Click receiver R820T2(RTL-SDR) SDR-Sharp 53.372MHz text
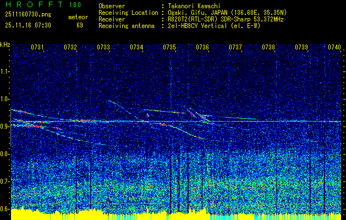346x220 pixels. pos(226,19)
